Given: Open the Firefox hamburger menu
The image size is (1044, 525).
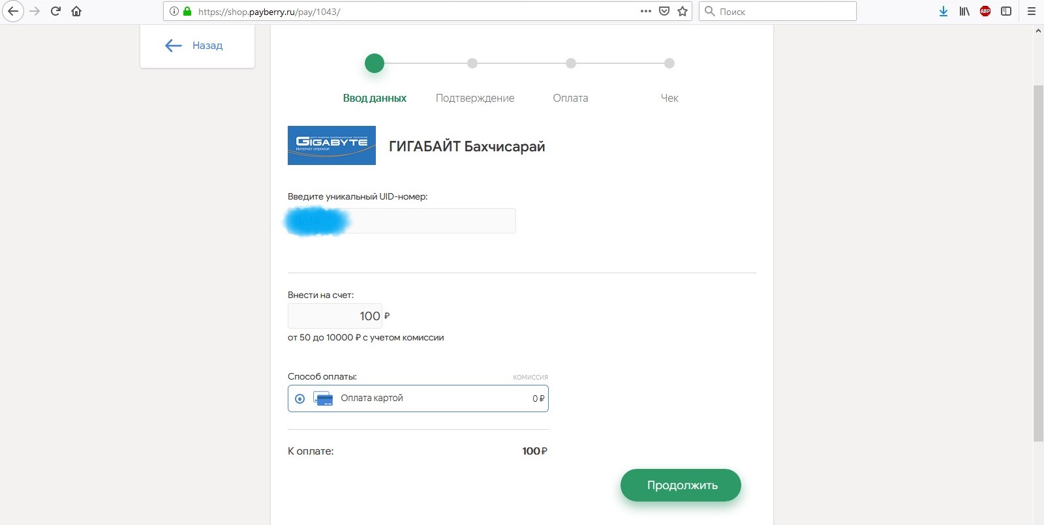Looking at the screenshot, I should (1032, 11).
